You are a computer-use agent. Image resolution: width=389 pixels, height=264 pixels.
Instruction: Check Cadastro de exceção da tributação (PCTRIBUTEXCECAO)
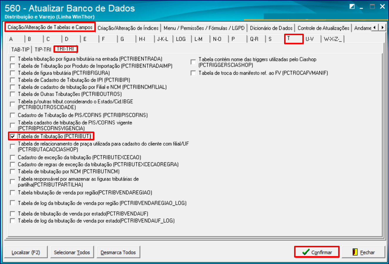click(x=13, y=157)
